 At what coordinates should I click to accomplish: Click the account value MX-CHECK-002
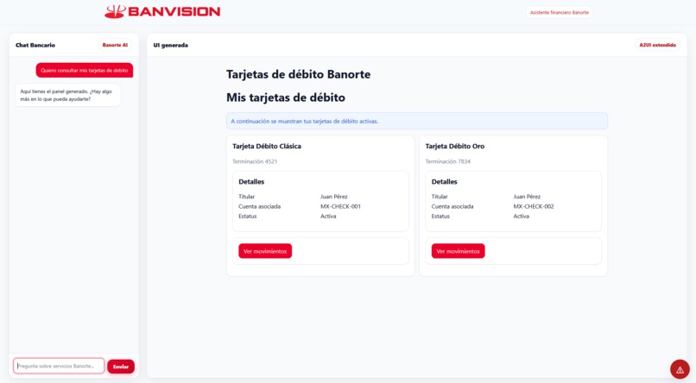tap(534, 206)
